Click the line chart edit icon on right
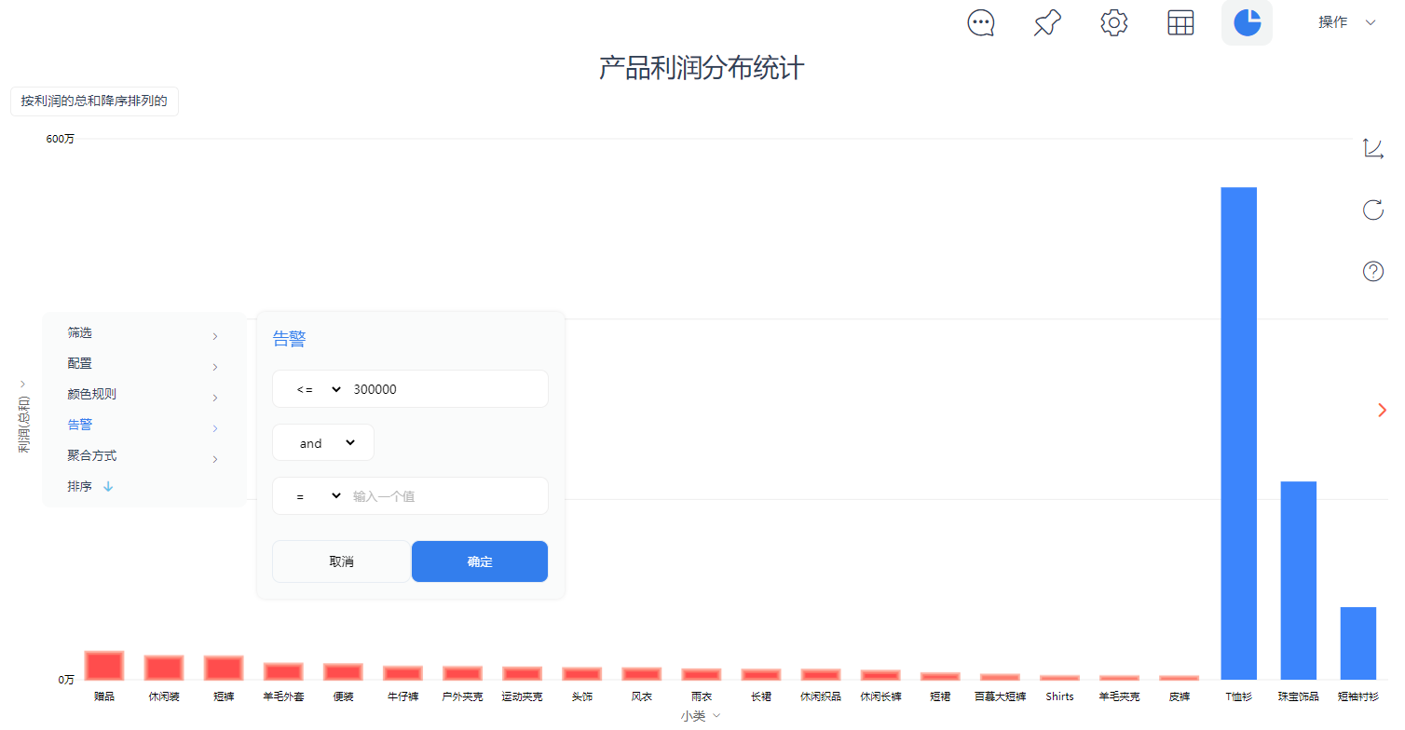Screen dimensions: 1405x730 1371,147
